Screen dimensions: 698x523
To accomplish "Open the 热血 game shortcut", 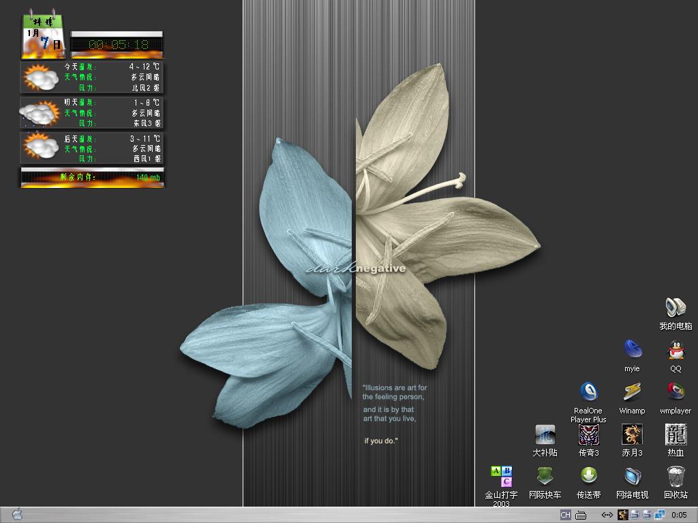I will (x=676, y=434).
